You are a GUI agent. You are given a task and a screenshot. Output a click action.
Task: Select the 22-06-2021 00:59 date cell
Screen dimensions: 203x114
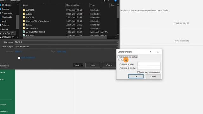pyautogui.click(x=74, y=10)
